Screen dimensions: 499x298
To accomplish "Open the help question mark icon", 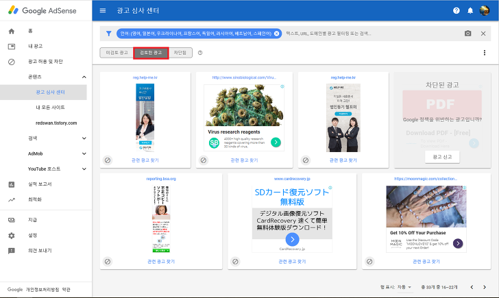I will pos(457,10).
